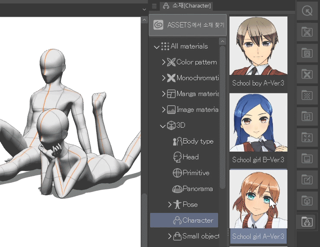Open the brush material edit sidebar icon
The width and height of the screenshot is (320, 247).
pyautogui.click(x=307, y=180)
